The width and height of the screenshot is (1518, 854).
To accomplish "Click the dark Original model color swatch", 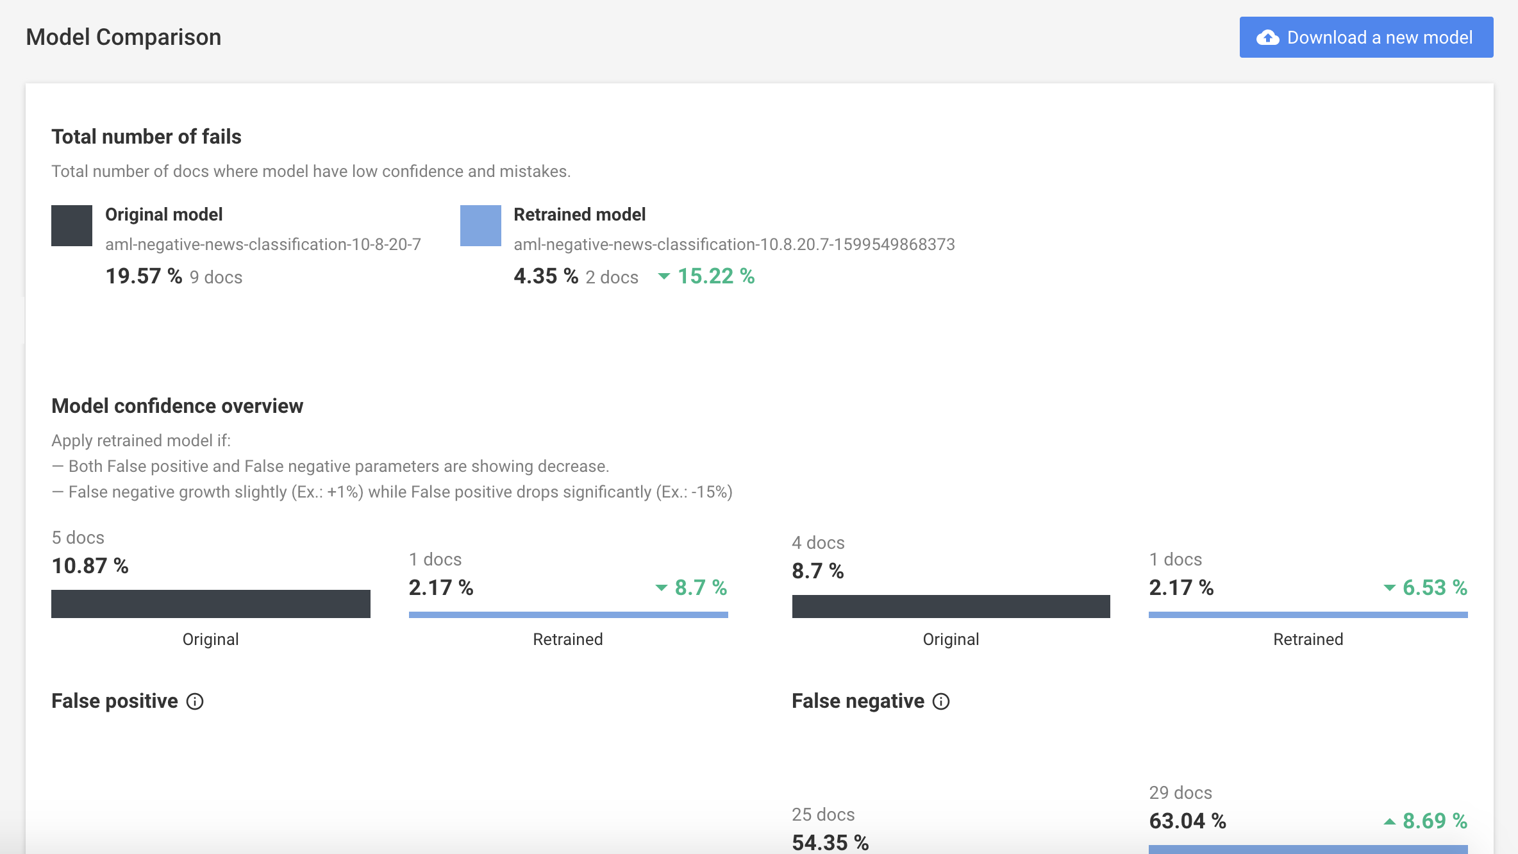I will 72,226.
